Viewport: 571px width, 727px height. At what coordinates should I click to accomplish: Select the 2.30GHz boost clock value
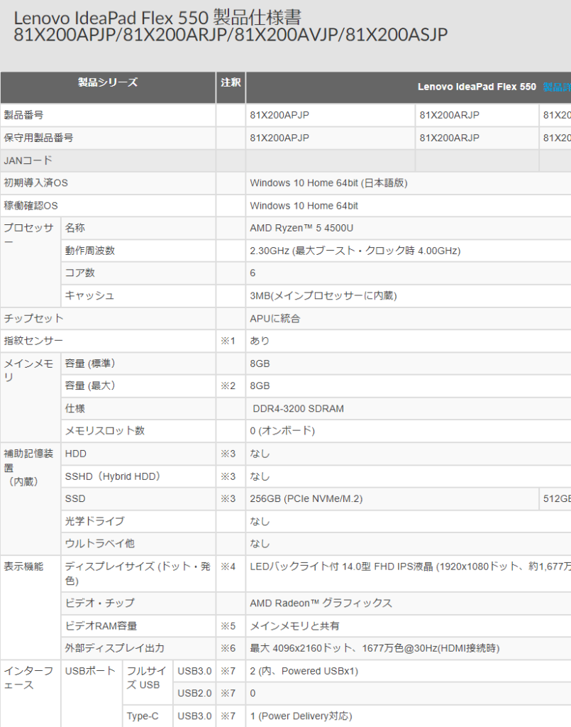tap(355, 251)
